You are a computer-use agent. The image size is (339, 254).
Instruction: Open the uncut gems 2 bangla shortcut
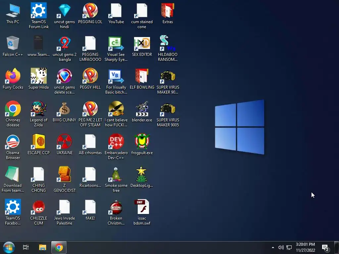pyautogui.click(x=65, y=49)
